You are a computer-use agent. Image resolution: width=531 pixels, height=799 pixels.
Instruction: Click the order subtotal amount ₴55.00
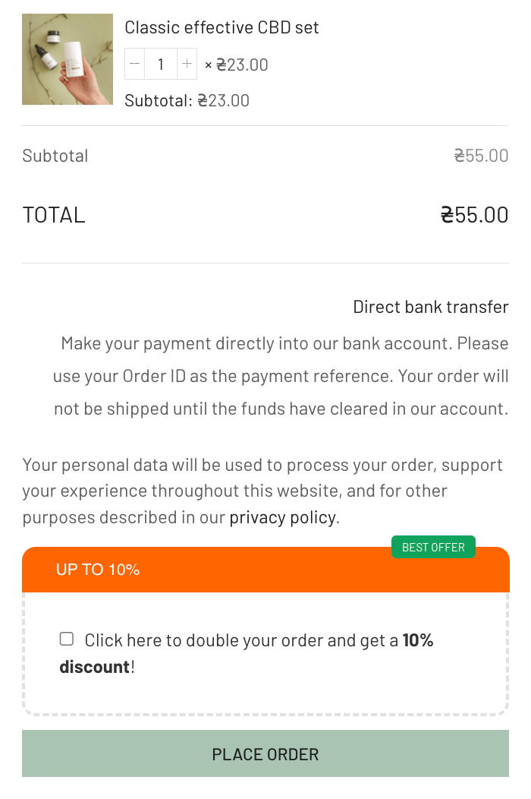click(481, 156)
